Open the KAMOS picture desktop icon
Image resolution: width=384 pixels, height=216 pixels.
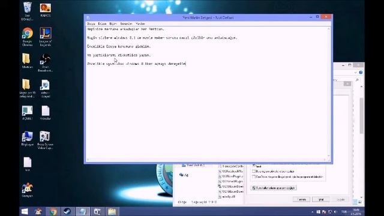click(x=46, y=10)
